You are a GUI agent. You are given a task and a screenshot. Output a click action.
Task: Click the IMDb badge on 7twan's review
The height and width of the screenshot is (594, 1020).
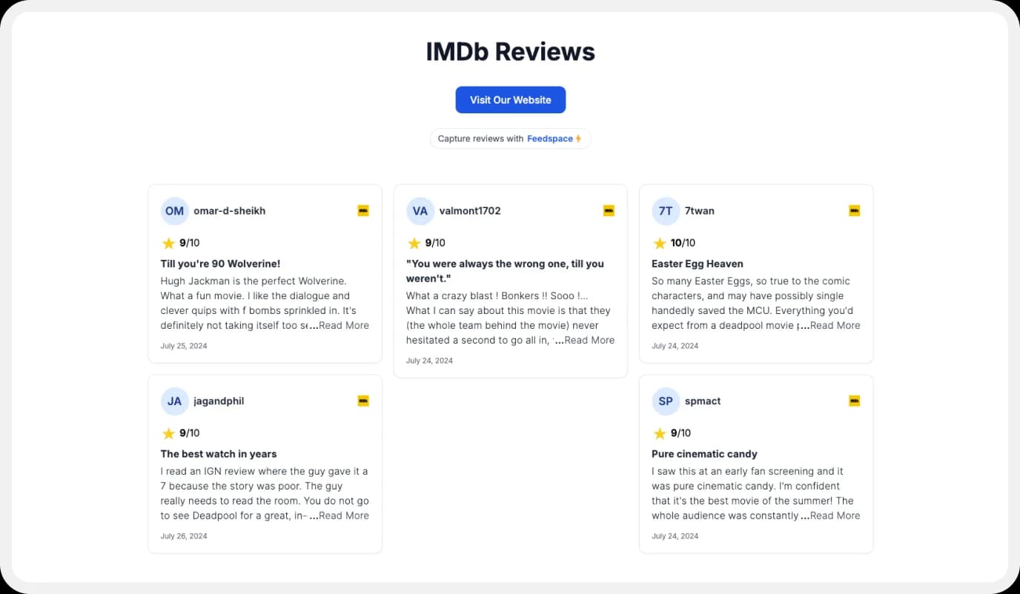coord(854,210)
